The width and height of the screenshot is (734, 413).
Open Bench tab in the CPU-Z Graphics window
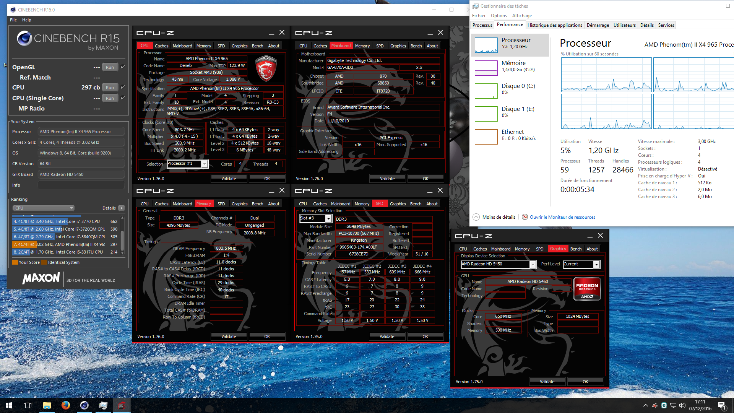point(576,249)
